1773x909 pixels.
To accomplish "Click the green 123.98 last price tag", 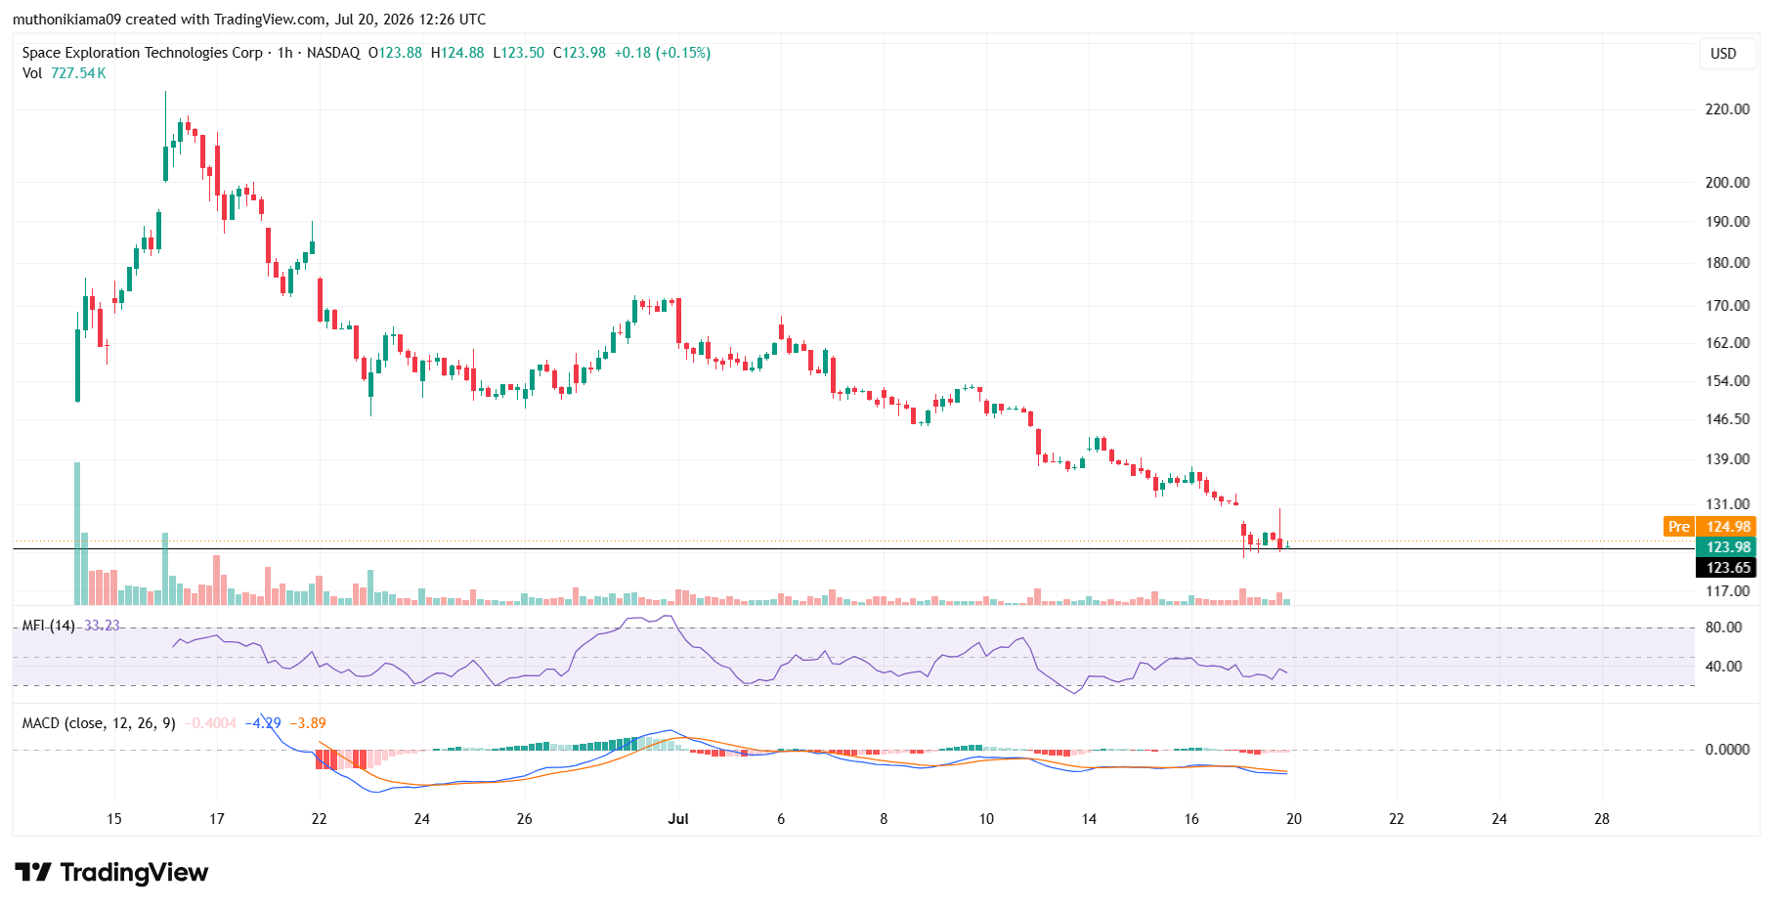I will pos(1728,547).
